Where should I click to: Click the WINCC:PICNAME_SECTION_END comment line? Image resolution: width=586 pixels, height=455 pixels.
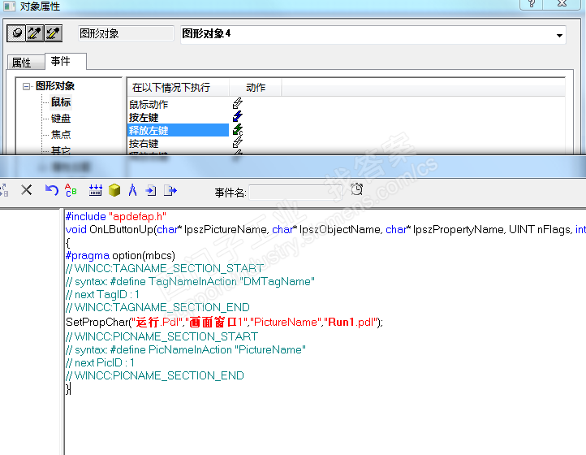[155, 375]
